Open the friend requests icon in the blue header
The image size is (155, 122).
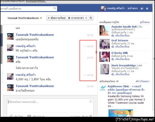142,9
